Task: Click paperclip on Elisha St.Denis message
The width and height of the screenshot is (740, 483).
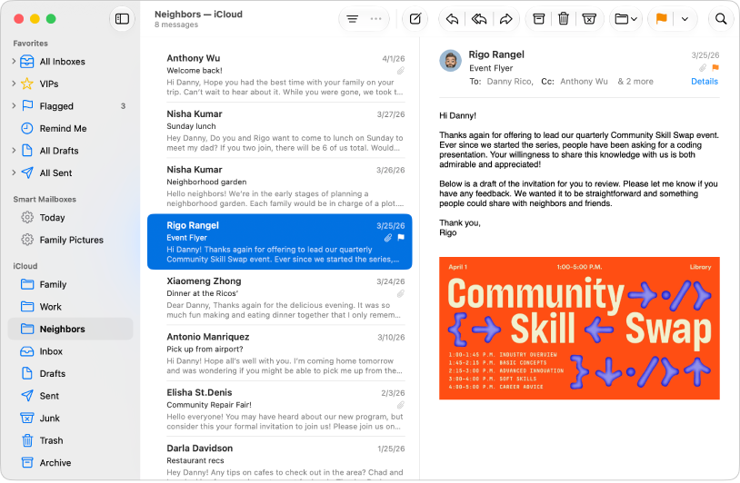Action: (x=401, y=405)
